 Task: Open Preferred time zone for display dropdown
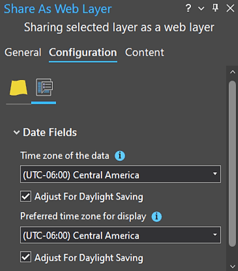(121, 235)
